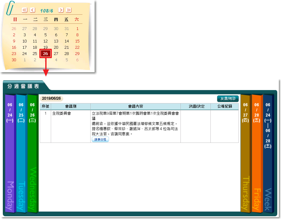Show the full Week 06/24–06/28 tab
This screenshot has width=281, height=220.
coord(268,153)
